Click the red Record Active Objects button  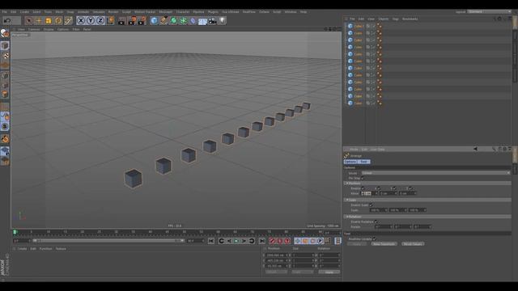click(x=272, y=241)
